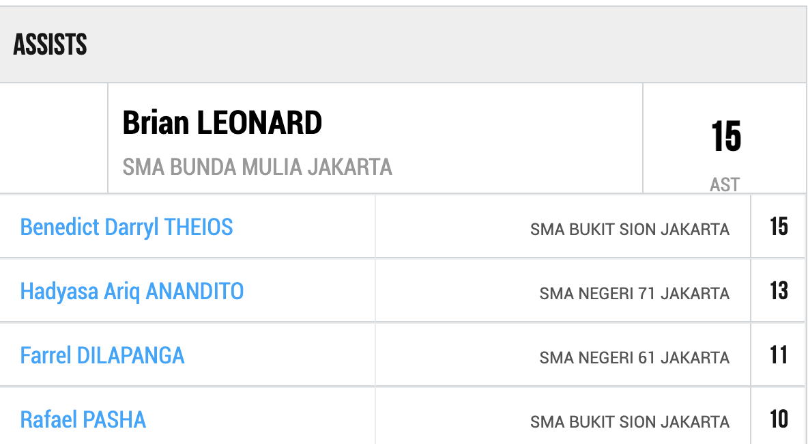The image size is (808, 444).
Task: Click assist count 15 in Benedict's row
Action: pyautogui.click(x=779, y=227)
